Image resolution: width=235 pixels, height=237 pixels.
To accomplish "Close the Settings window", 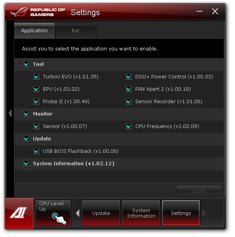I will (215, 11).
